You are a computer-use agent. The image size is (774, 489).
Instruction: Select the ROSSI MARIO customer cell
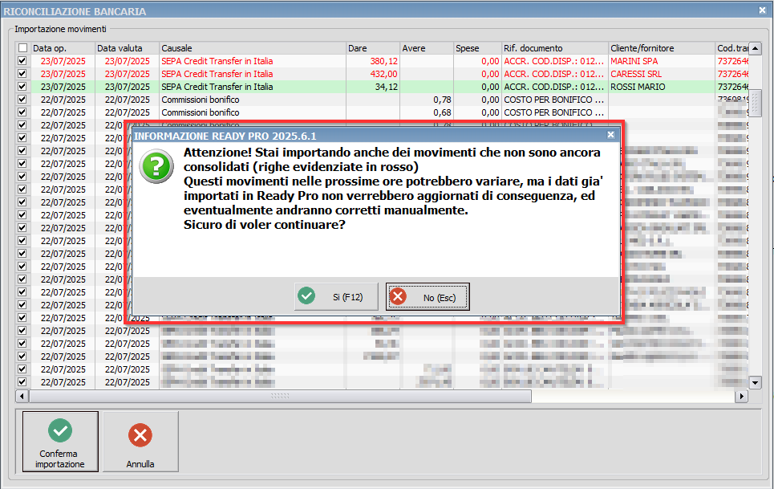[x=662, y=87]
